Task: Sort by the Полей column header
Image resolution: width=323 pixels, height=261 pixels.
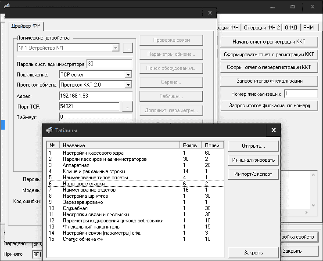Action: click(212, 145)
